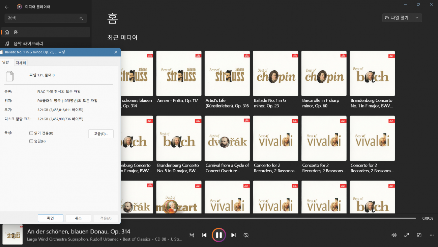
Task: Enable the 숨김 checkbox
Action: point(31,141)
